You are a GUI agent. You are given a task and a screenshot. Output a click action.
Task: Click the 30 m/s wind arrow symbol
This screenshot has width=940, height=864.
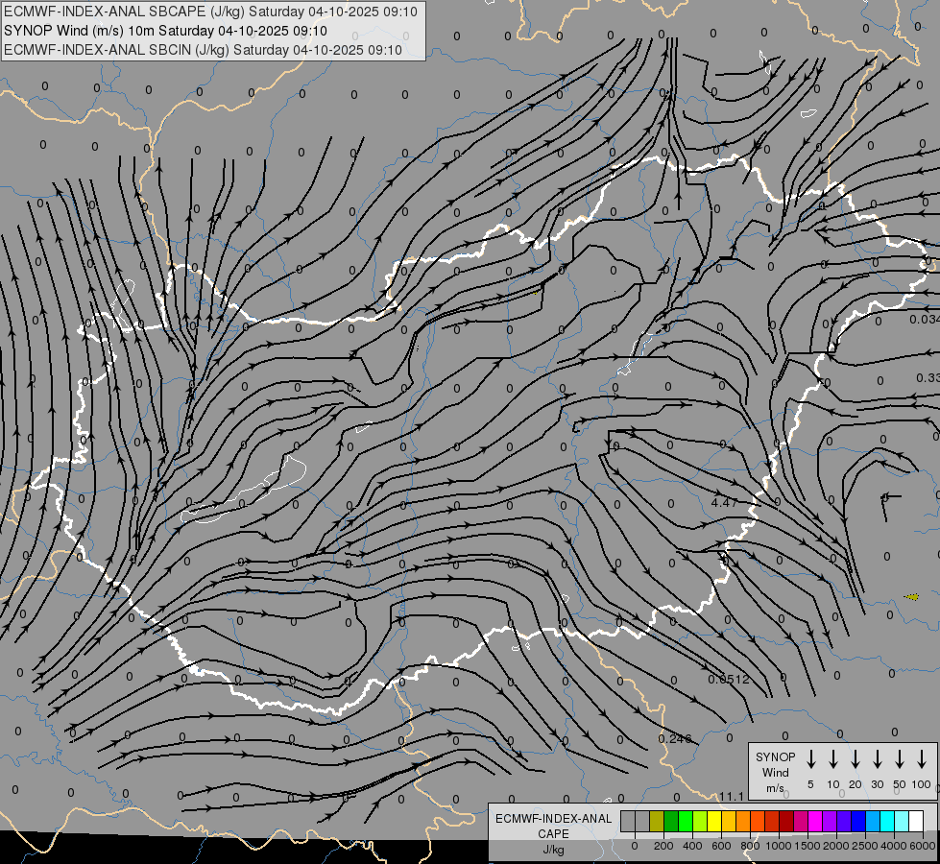pos(877,759)
